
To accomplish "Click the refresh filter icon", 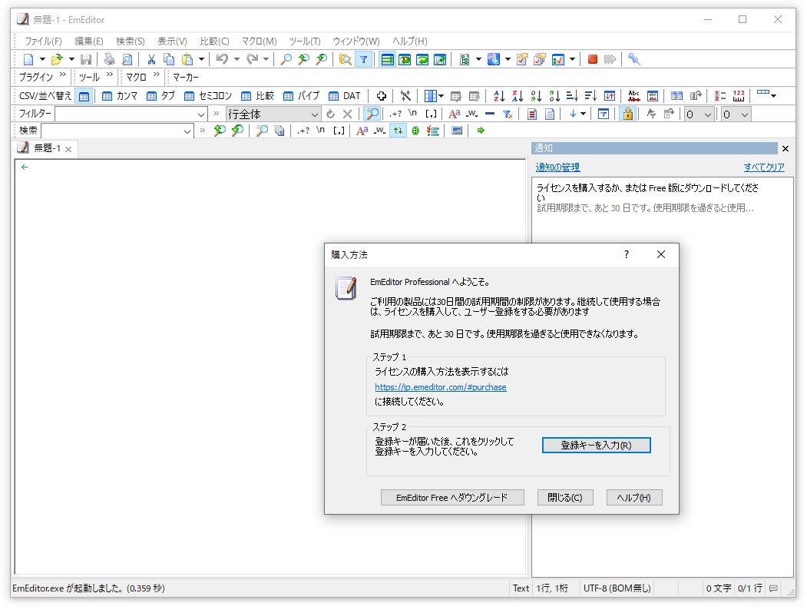I will pos(330,114).
